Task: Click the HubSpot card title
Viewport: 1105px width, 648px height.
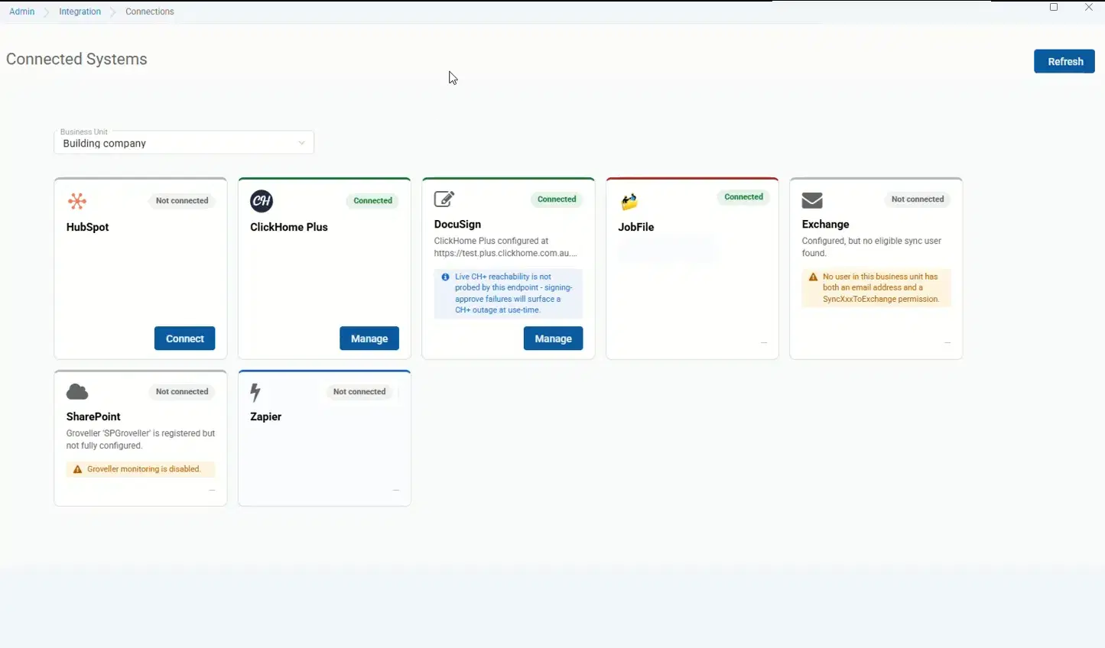Action: (88, 227)
